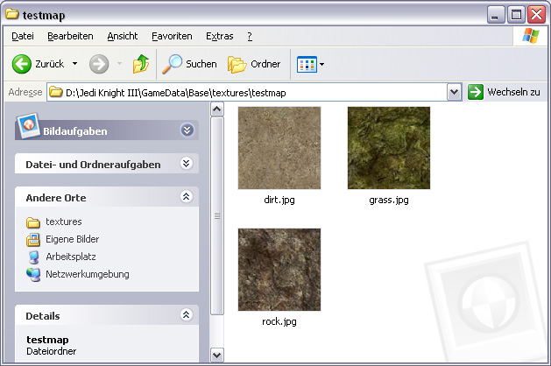Click the textures folder icon

click(x=33, y=222)
